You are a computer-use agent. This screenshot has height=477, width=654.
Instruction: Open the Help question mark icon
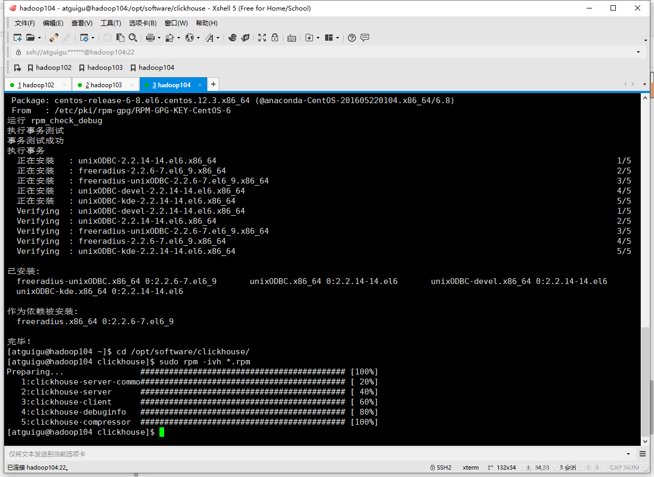point(352,38)
